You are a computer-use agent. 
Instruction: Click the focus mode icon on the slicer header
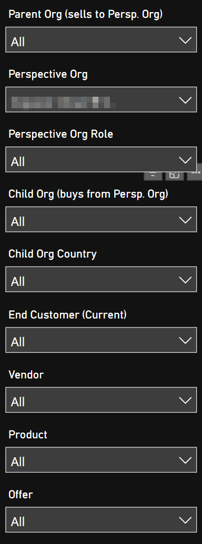tap(175, 175)
